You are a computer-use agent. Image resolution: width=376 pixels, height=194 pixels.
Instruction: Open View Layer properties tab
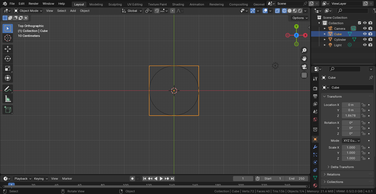(315, 104)
